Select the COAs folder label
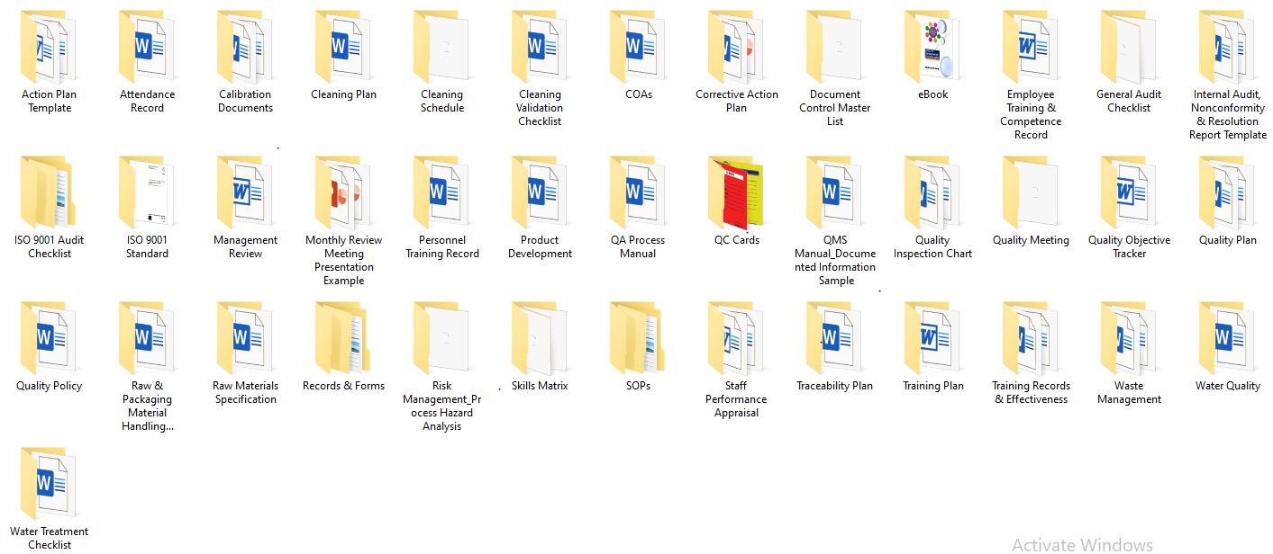The height and width of the screenshot is (554, 1273). (x=638, y=94)
